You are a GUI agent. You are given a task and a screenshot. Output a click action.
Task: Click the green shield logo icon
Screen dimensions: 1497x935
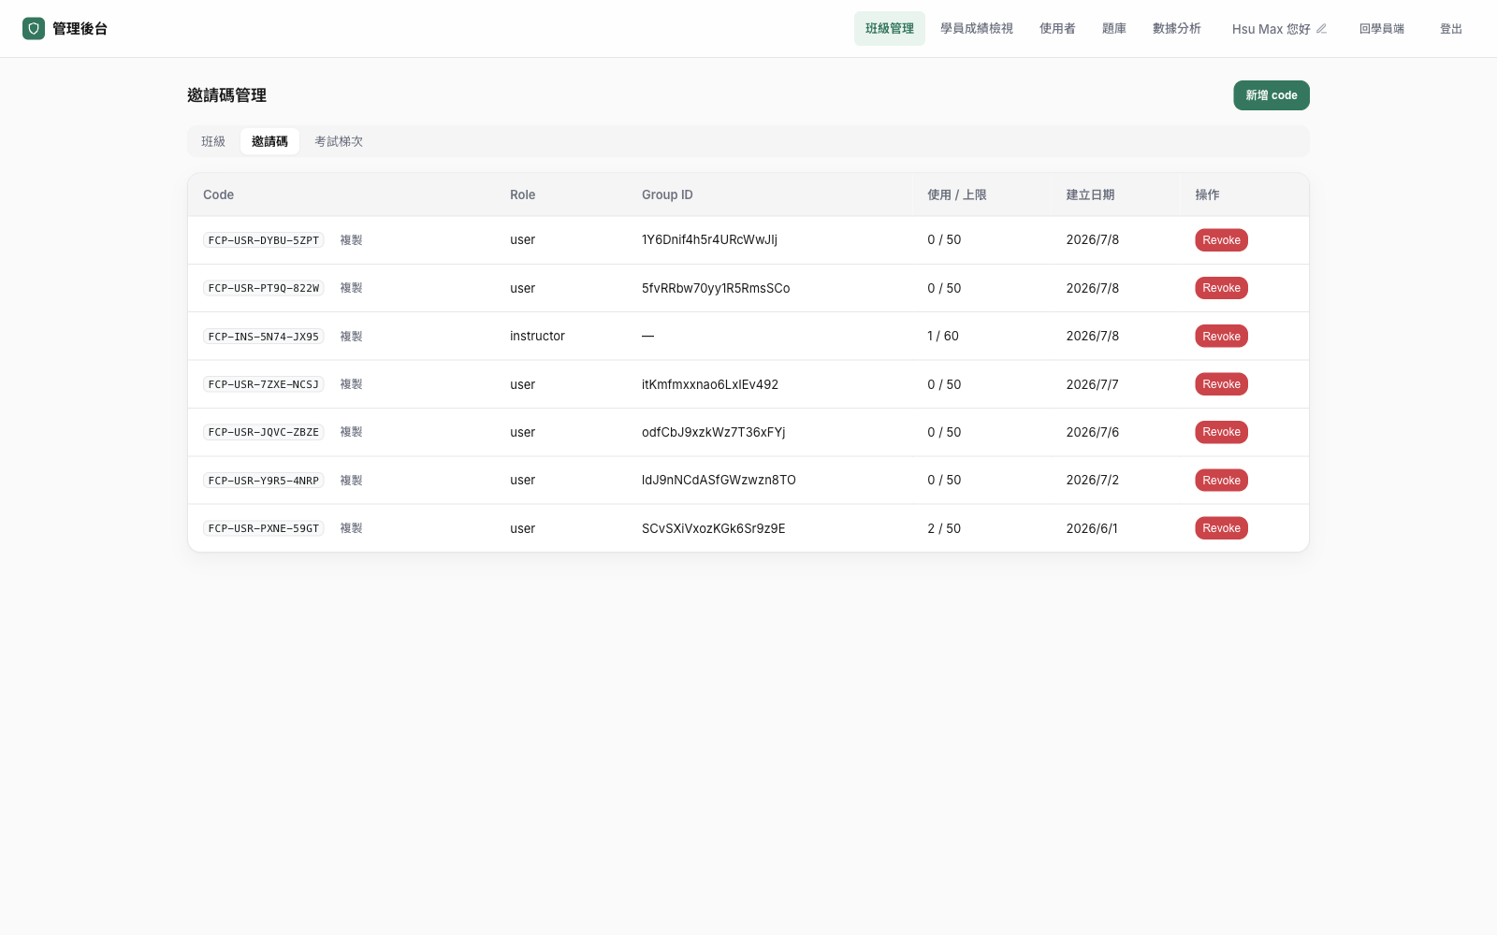coord(34,29)
